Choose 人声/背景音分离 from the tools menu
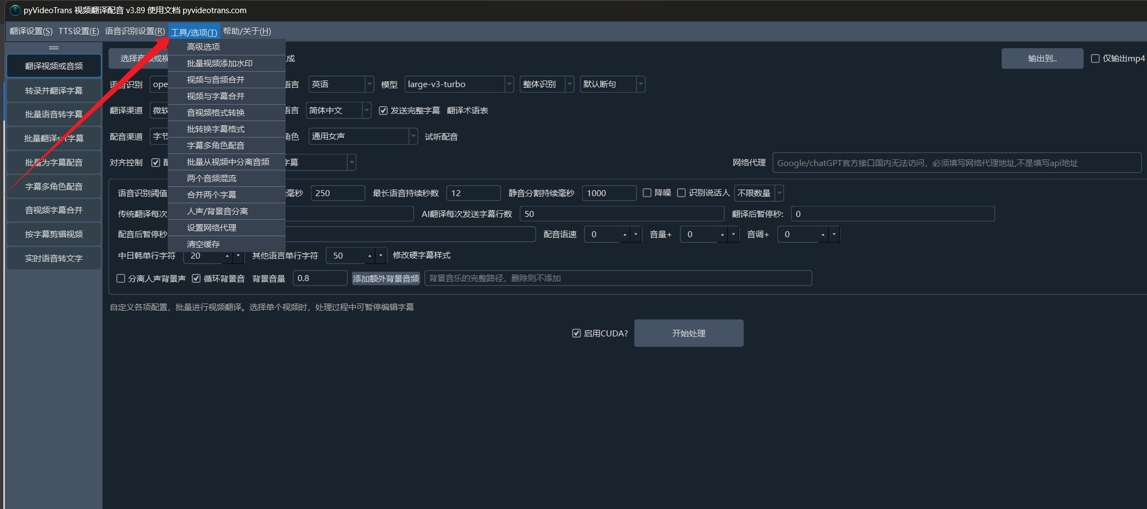Image resolution: width=1147 pixels, height=509 pixels. point(217,211)
